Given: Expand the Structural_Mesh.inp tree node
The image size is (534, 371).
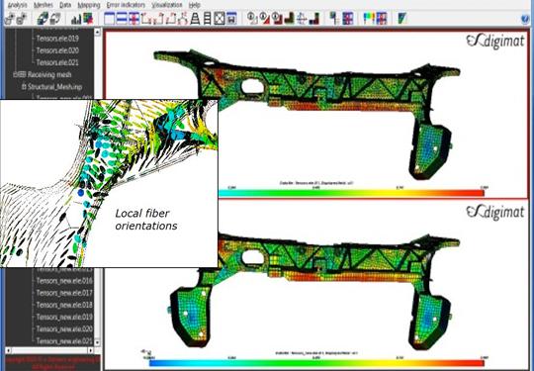Looking at the screenshot, I should (x=24, y=87).
